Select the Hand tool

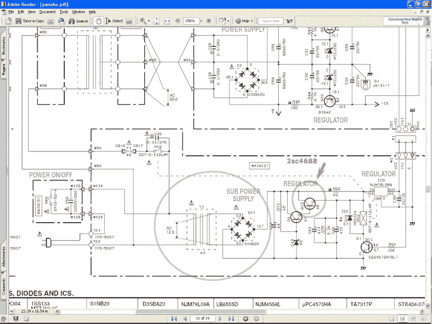[x=98, y=21]
